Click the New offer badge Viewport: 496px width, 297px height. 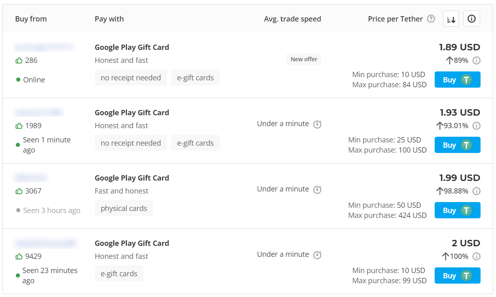(303, 59)
